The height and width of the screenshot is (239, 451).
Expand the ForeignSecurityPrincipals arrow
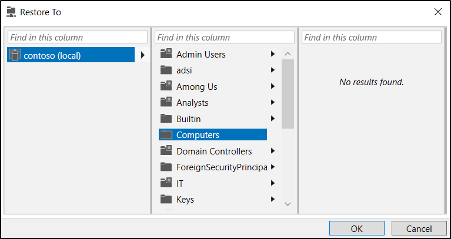point(273,167)
